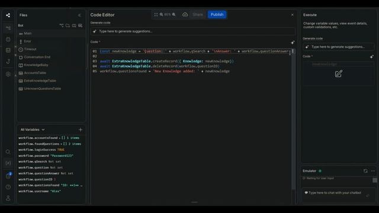Restart the Emulator conversation

(x=365, y=171)
